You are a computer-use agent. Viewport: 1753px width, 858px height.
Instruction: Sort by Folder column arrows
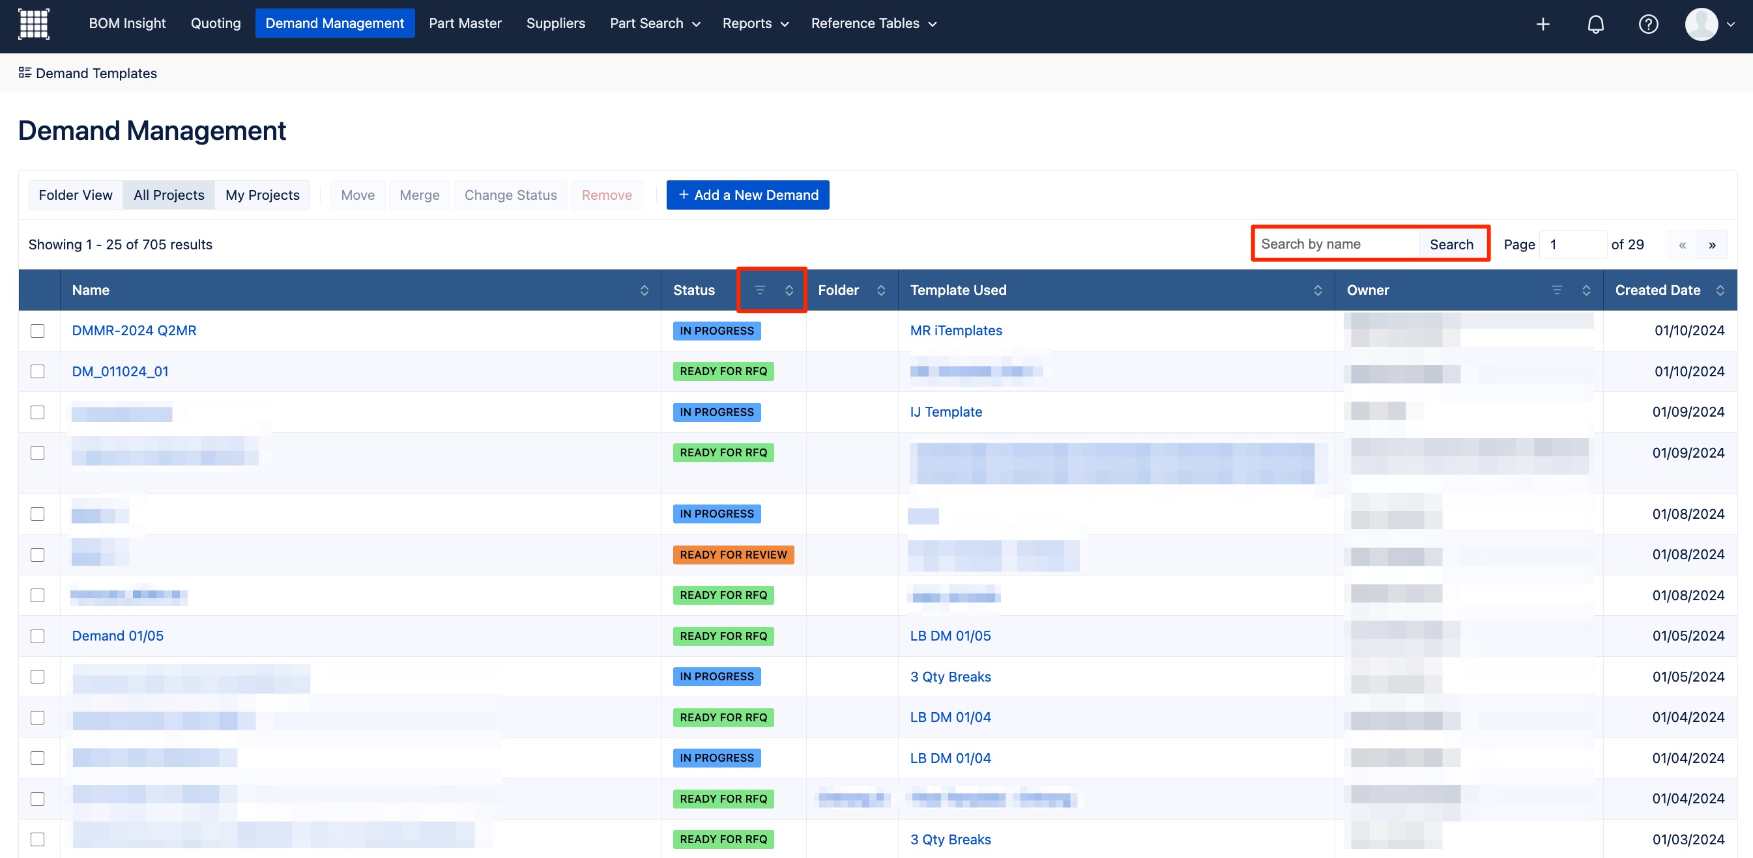tap(880, 290)
